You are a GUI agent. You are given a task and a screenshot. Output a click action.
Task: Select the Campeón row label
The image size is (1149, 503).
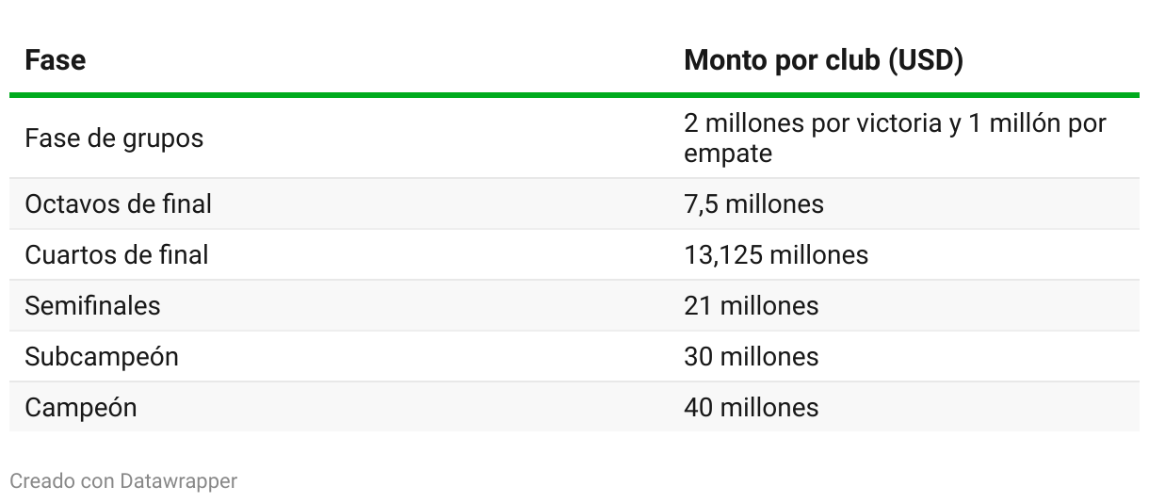pyautogui.click(x=81, y=408)
